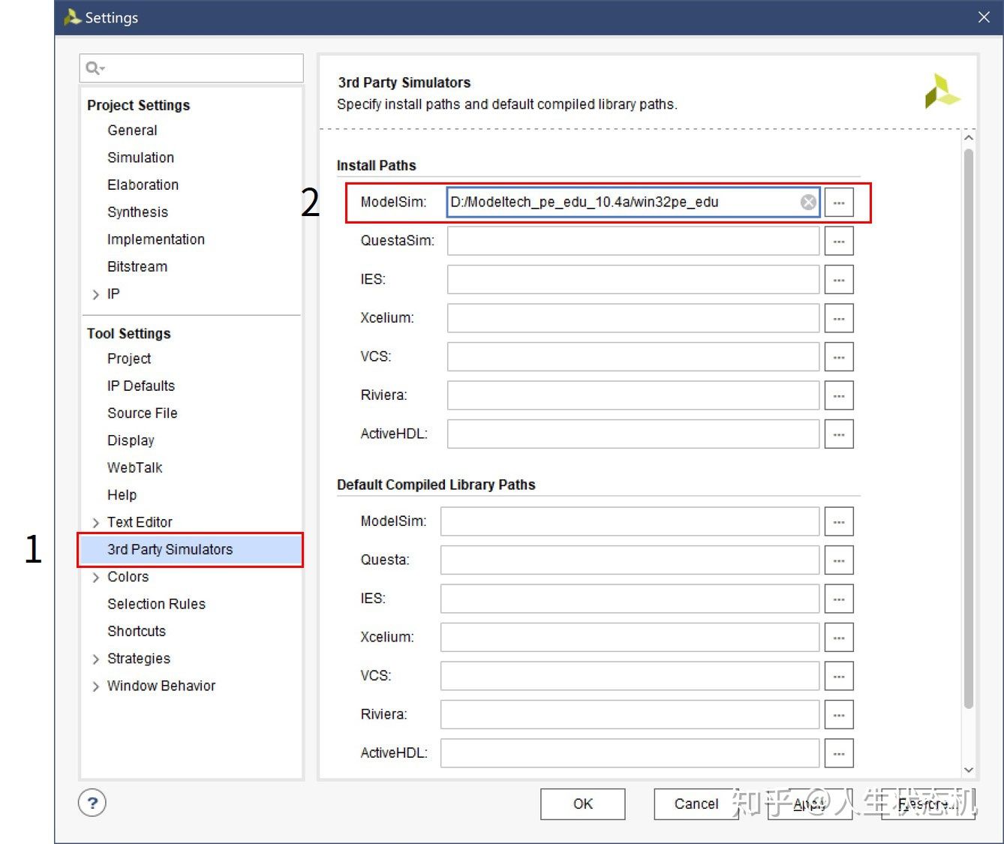Browse for QuestaSim install path
The width and height of the screenshot is (1004, 844).
(x=839, y=241)
